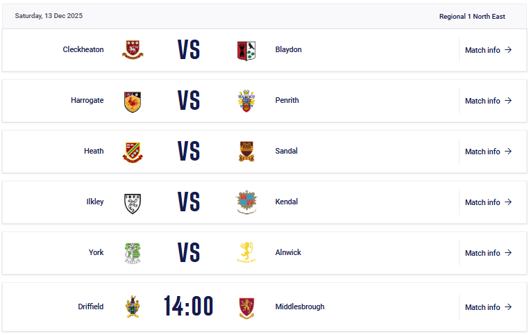Click the Cleckheaton club crest
This screenshot has width=529, height=335.
click(133, 50)
